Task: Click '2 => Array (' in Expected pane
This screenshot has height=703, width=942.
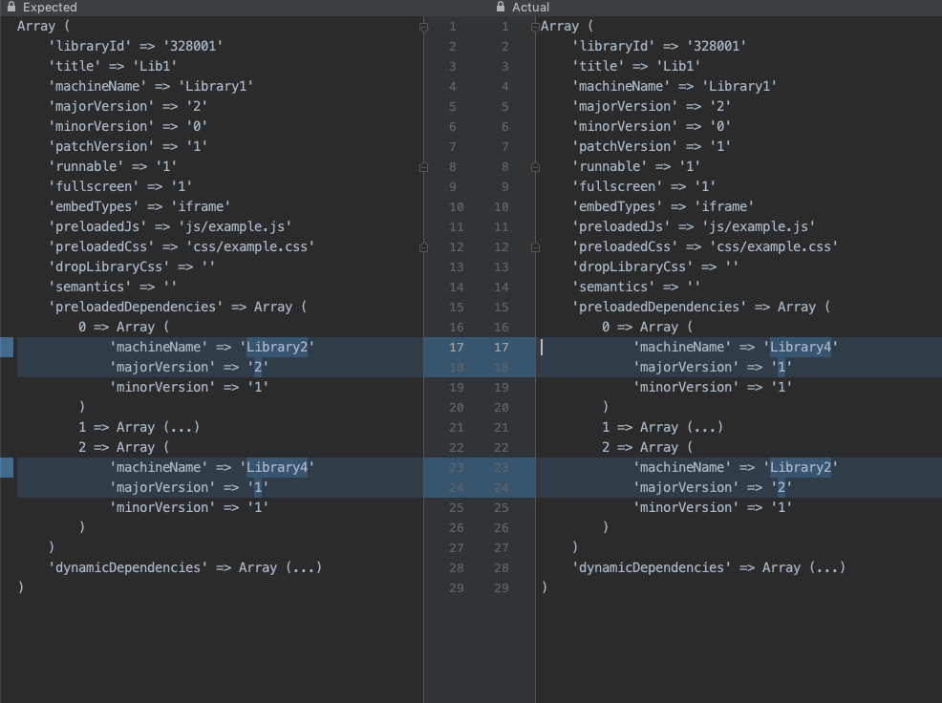Action: 124,448
